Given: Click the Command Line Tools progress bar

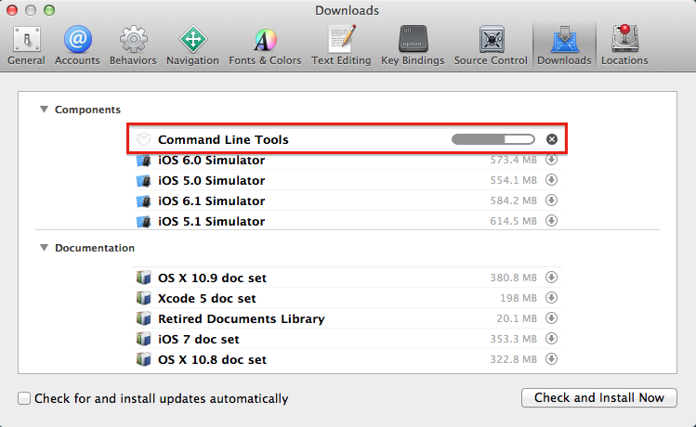Looking at the screenshot, I should (493, 139).
